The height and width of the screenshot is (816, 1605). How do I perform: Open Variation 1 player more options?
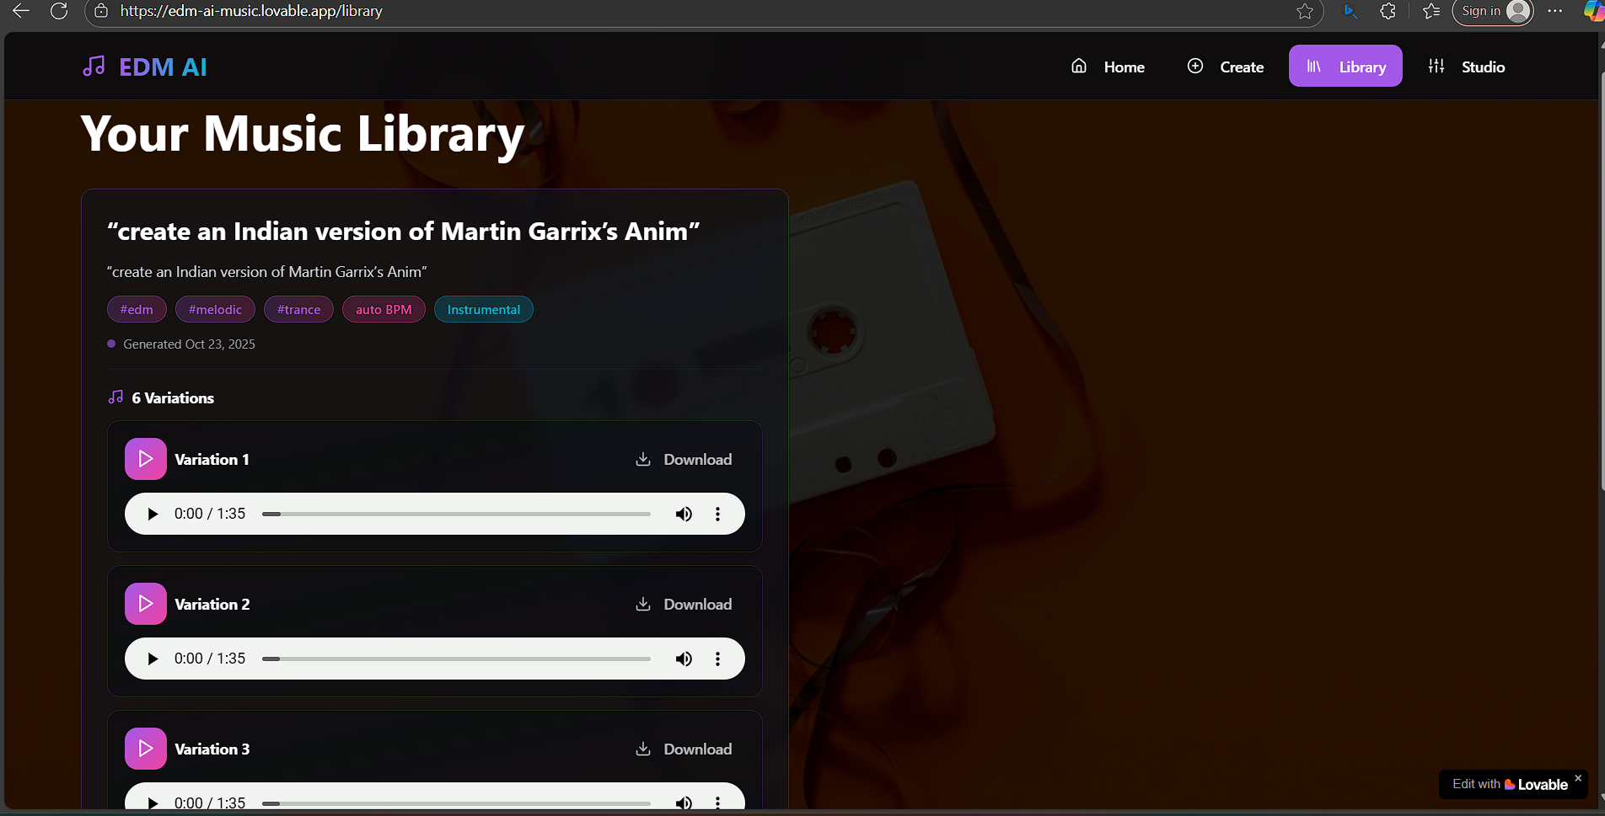coord(717,514)
